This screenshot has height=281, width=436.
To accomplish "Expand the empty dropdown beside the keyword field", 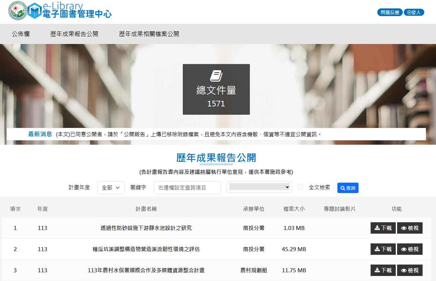I will point(259,187).
